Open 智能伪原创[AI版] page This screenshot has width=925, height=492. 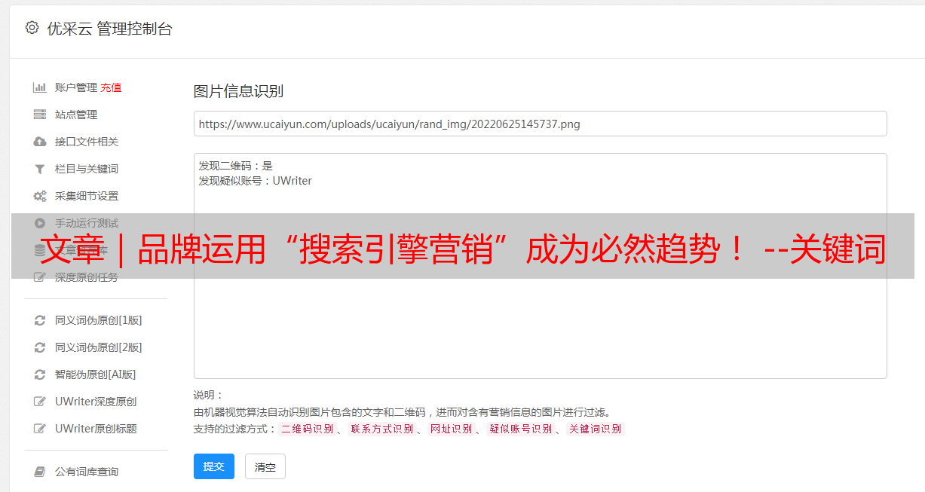click(x=96, y=374)
